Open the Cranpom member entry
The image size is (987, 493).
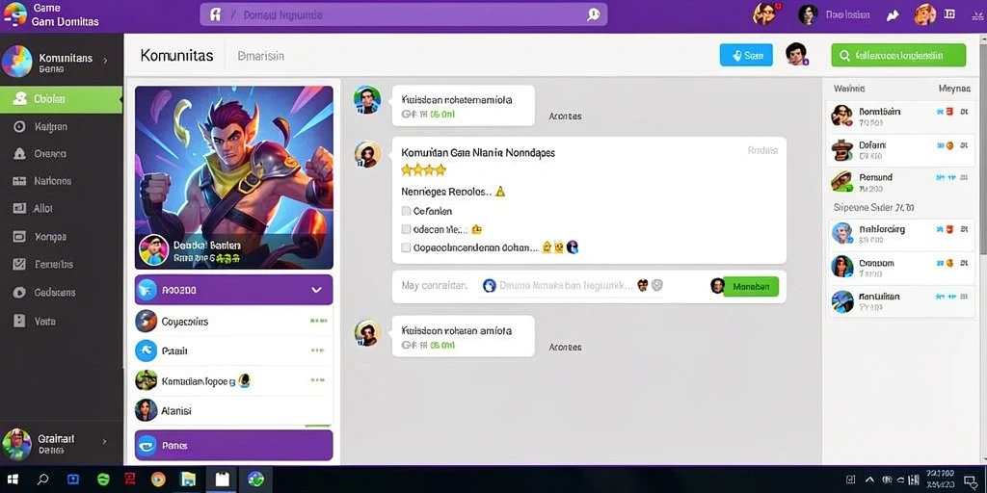click(901, 268)
